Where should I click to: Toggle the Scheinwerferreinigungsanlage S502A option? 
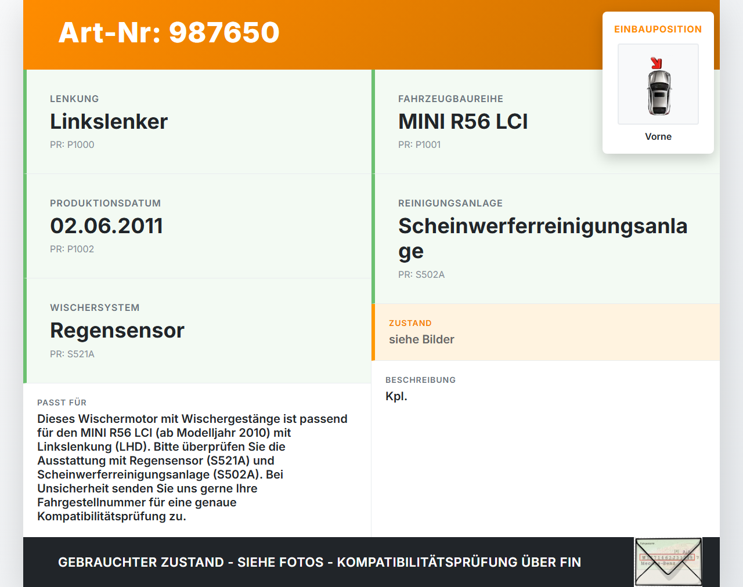[543, 238]
